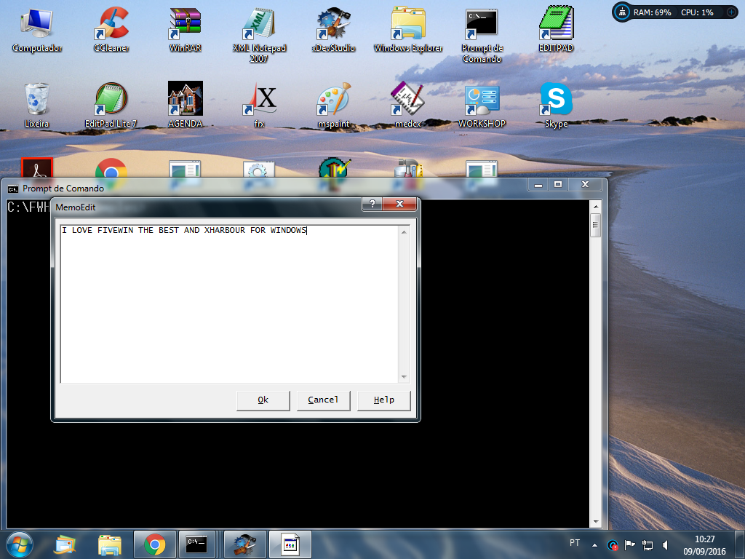Launch CCleaner from the desktop
Screen dimensions: 745x559
coord(111,29)
